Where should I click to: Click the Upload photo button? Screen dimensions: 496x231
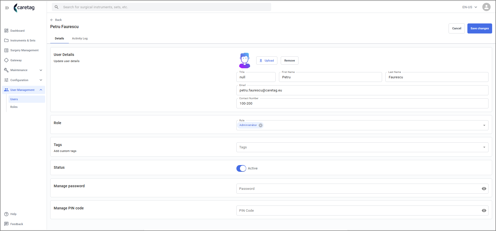coord(267,61)
